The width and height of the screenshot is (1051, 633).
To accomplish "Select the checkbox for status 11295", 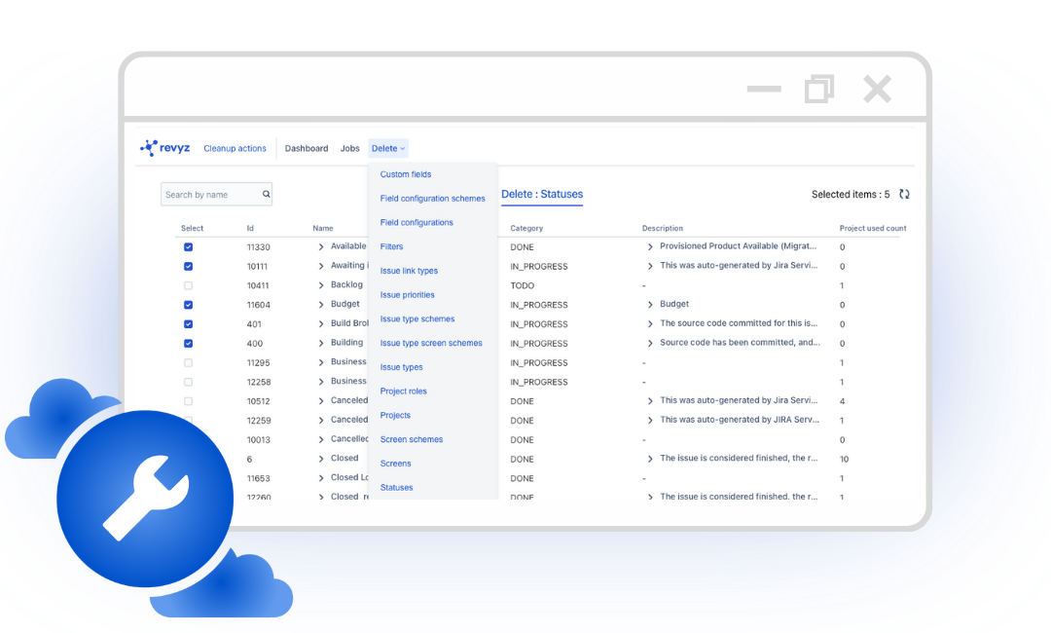I will click(x=189, y=362).
